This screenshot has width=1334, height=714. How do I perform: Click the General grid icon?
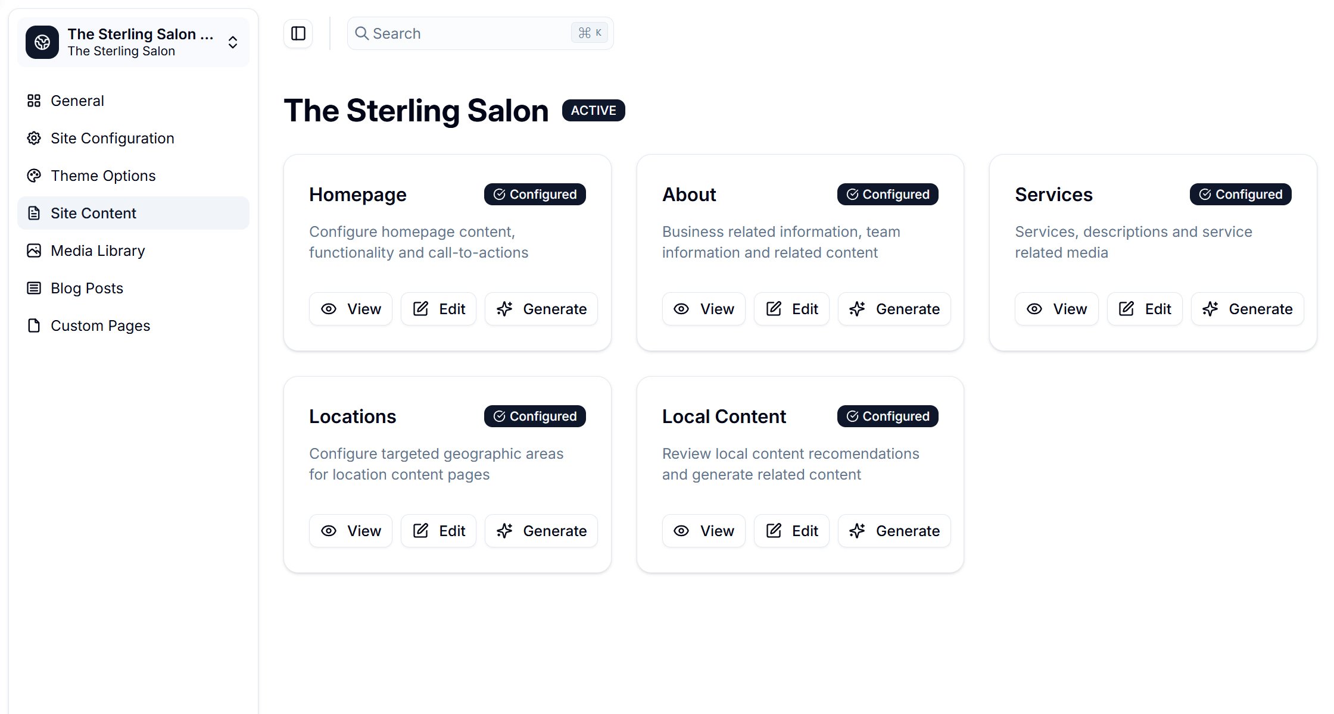34,101
